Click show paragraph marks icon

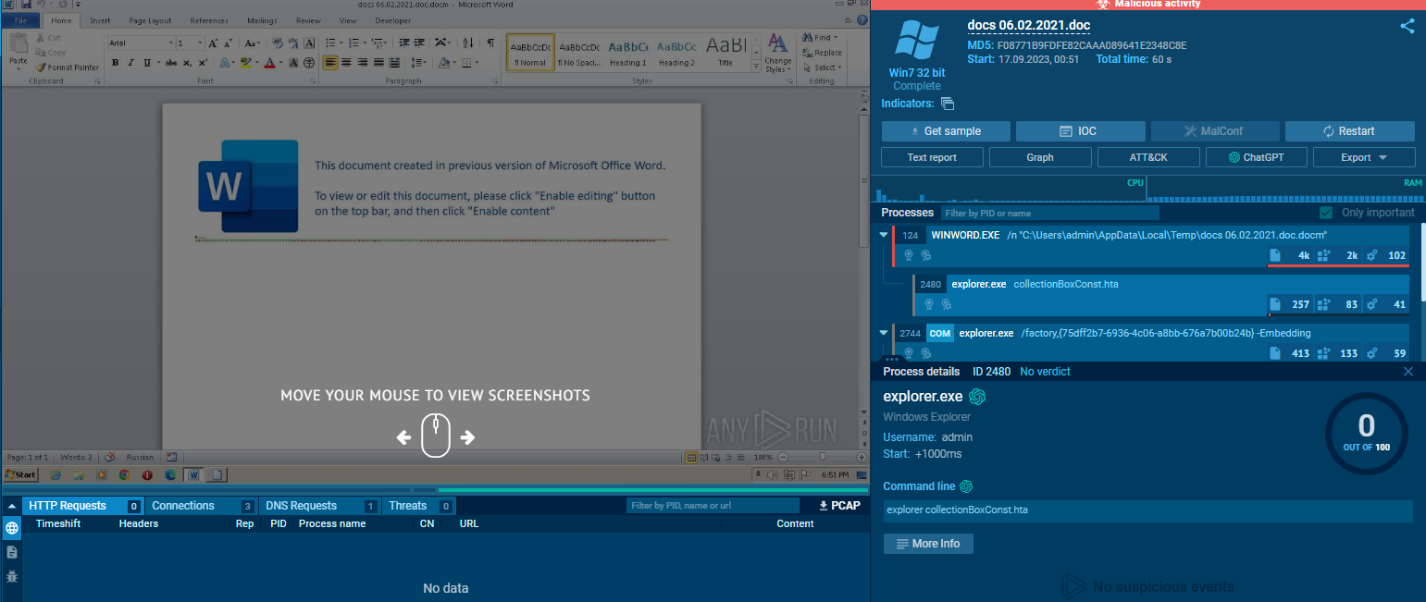tap(490, 43)
